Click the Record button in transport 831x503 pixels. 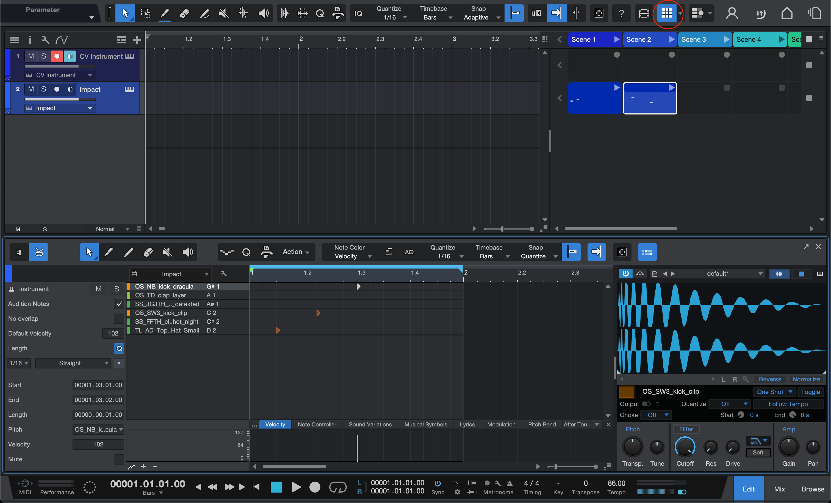coord(315,487)
